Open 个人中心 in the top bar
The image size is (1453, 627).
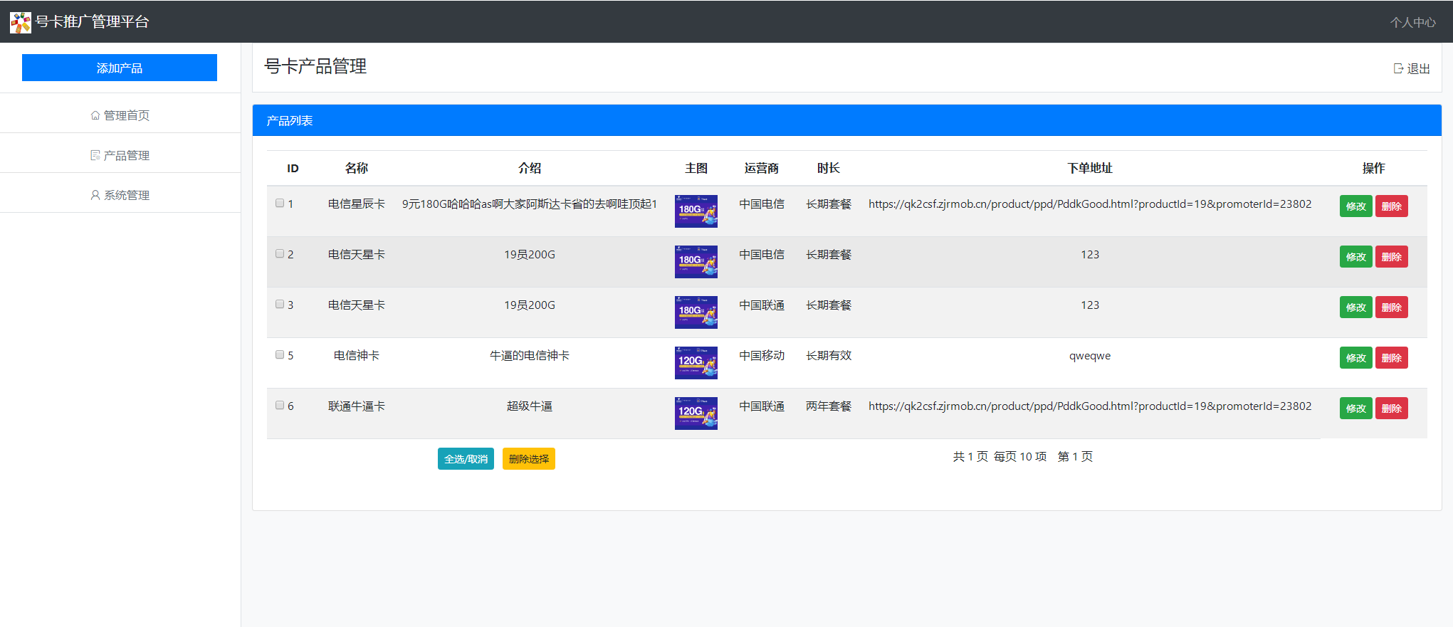pyautogui.click(x=1412, y=22)
